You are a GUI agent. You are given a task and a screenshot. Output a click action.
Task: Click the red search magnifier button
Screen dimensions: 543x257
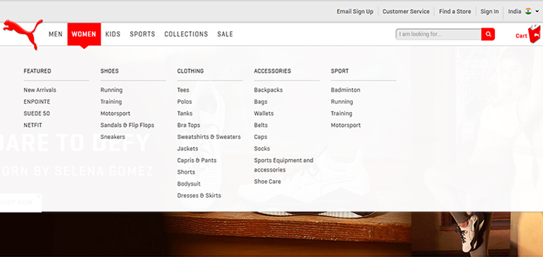click(x=488, y=35)
